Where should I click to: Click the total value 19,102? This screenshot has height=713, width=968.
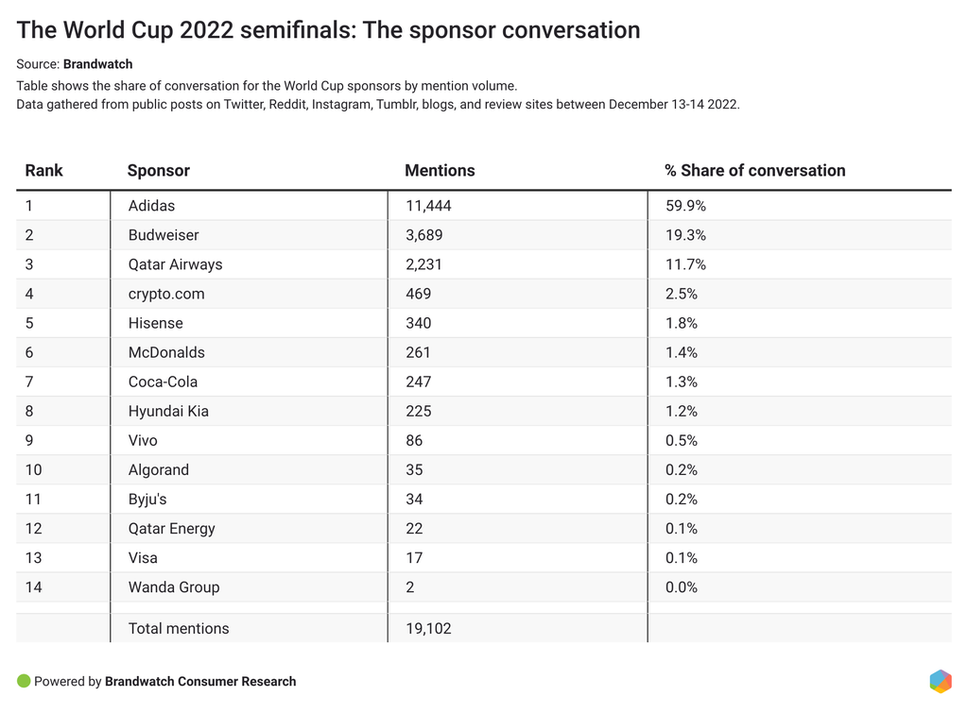tap(428, 628)
